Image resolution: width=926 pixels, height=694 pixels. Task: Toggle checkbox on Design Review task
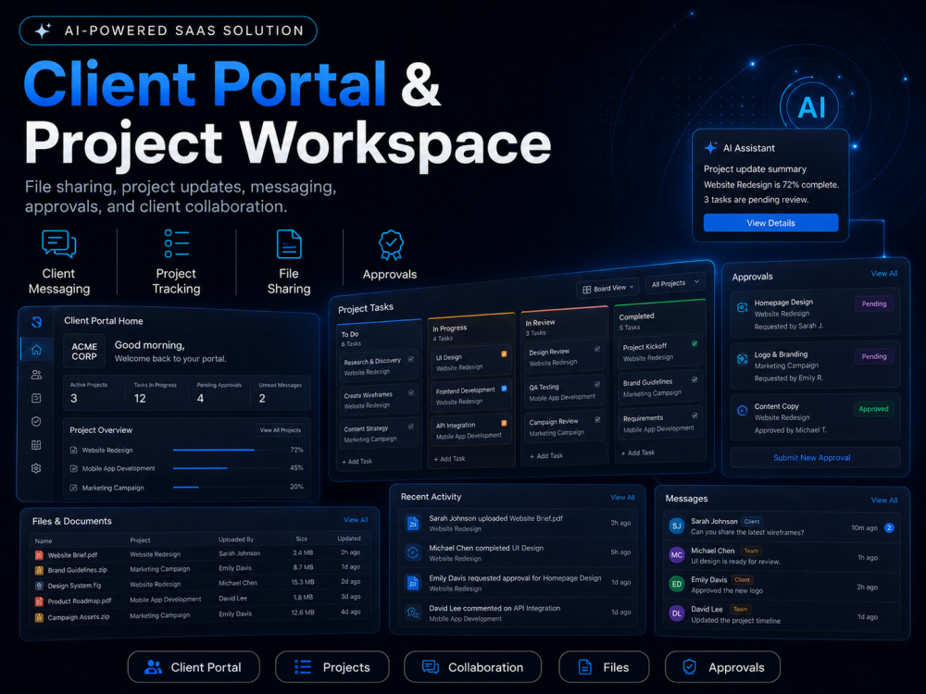[x=597, y=349]
